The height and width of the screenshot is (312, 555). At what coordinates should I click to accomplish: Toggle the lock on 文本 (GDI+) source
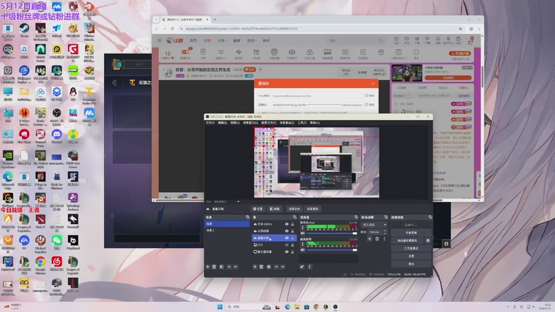292,224
